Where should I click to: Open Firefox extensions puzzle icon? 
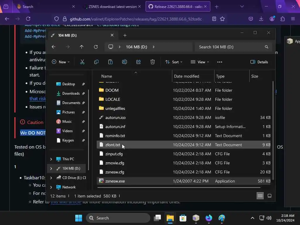[282, 19]
